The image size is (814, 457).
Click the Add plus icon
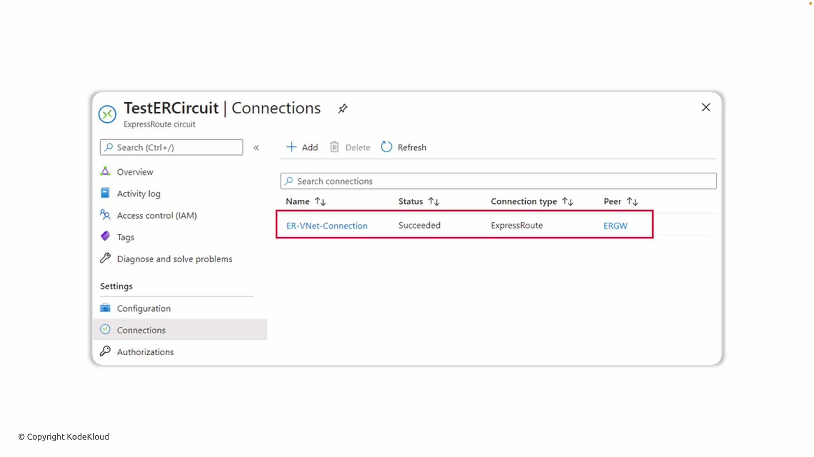coord(291,147)
